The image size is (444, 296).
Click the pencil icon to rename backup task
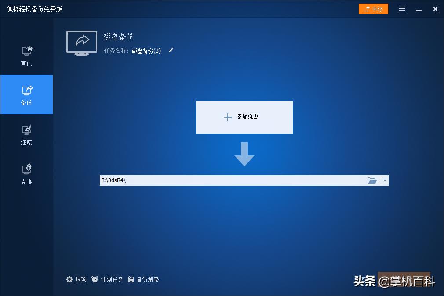171,51
